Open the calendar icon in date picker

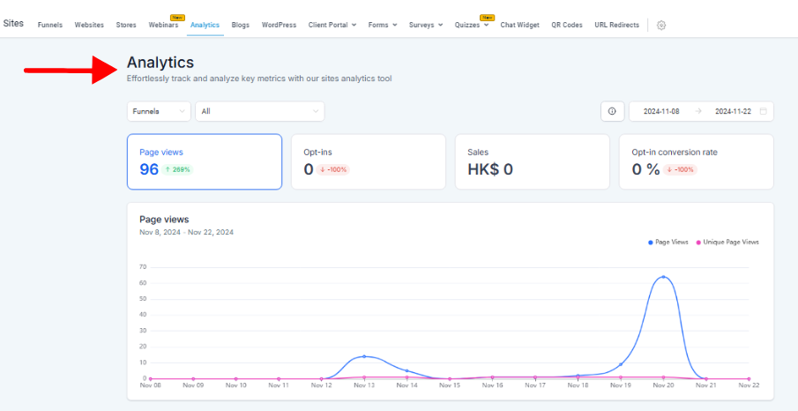[x=763, y=111]
